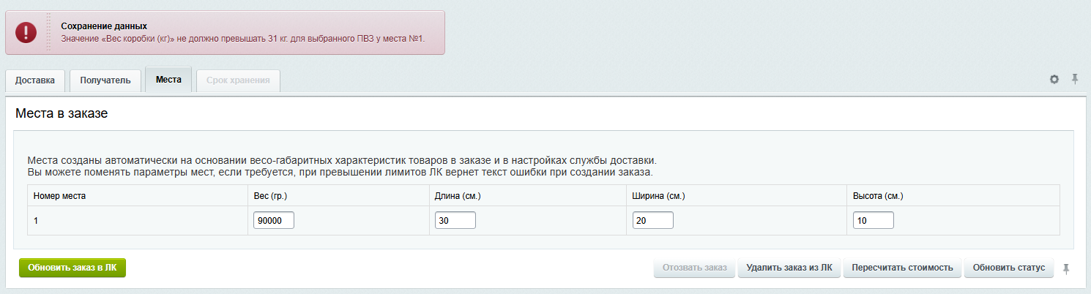Click the Места в заказе section heading

62,113
